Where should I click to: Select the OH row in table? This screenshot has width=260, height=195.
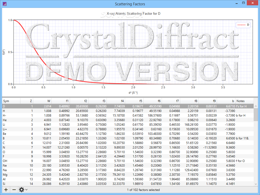128,161
